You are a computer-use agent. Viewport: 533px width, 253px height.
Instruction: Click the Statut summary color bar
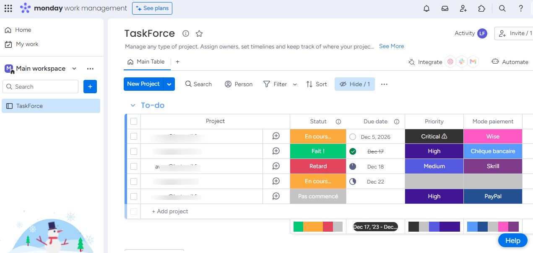pyautogui.click(x=318, y=227)
